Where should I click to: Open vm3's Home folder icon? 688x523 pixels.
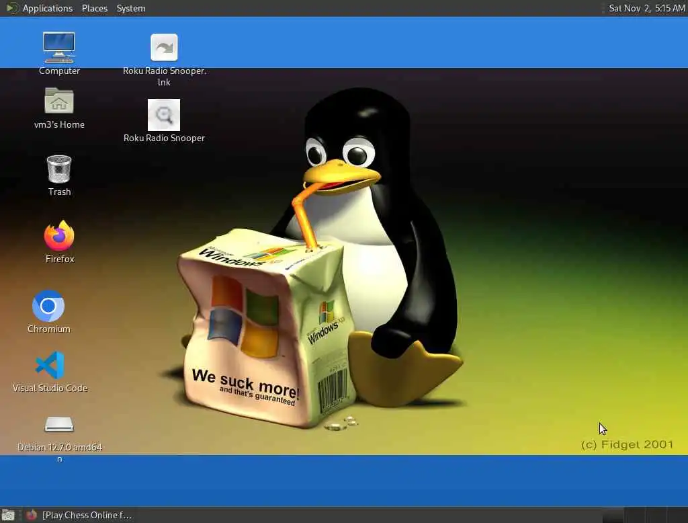[x=59, y=101]
